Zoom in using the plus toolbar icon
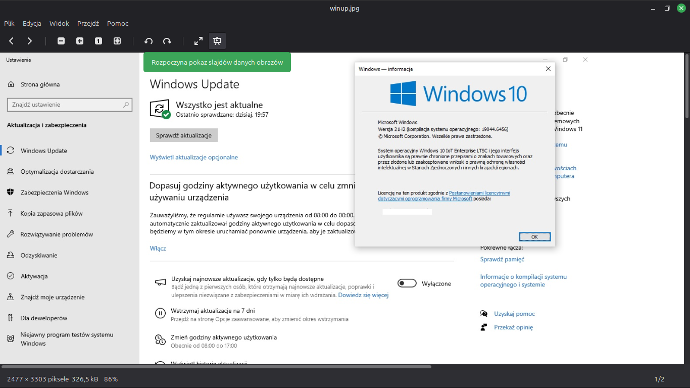Screen dimensions: 690x388 pos(80,41)
